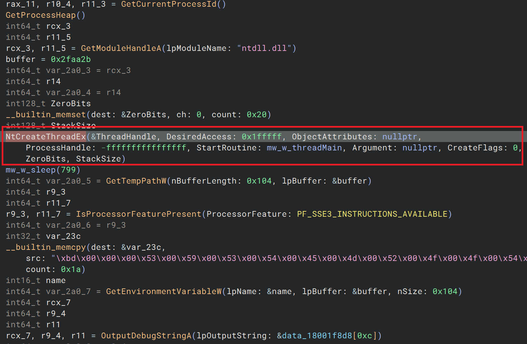The image size is (527, 344).
Task: Click the GetModuleHandleA function name
Action: 121,48
